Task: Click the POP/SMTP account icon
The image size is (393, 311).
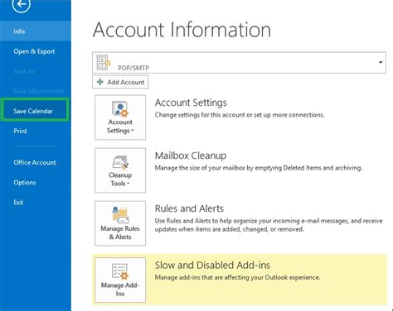Action: click(104, 62)
